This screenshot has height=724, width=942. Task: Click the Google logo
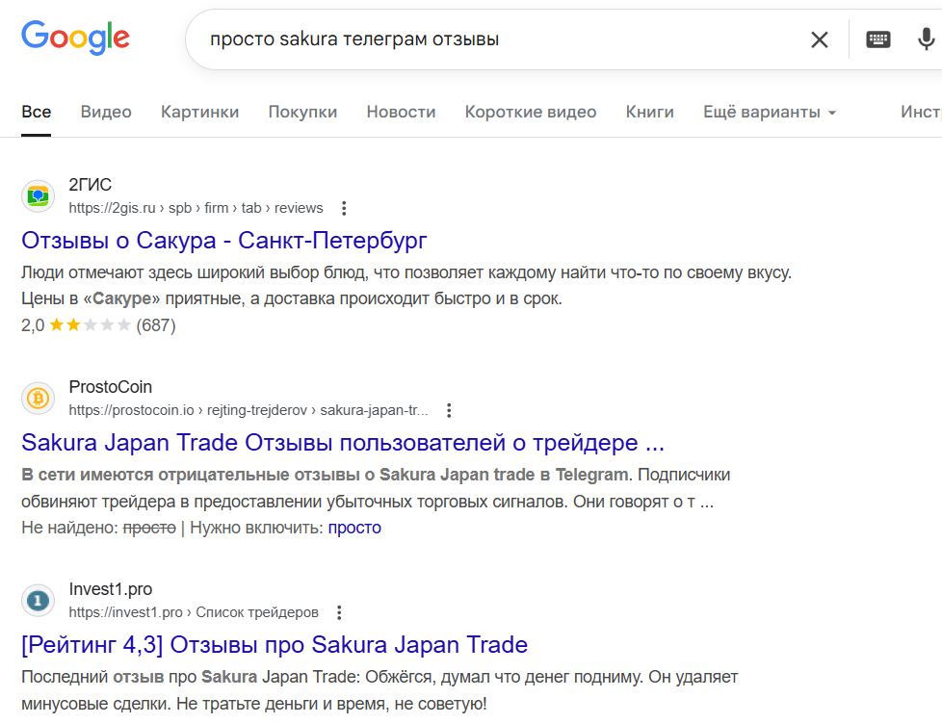pos(75,38)
